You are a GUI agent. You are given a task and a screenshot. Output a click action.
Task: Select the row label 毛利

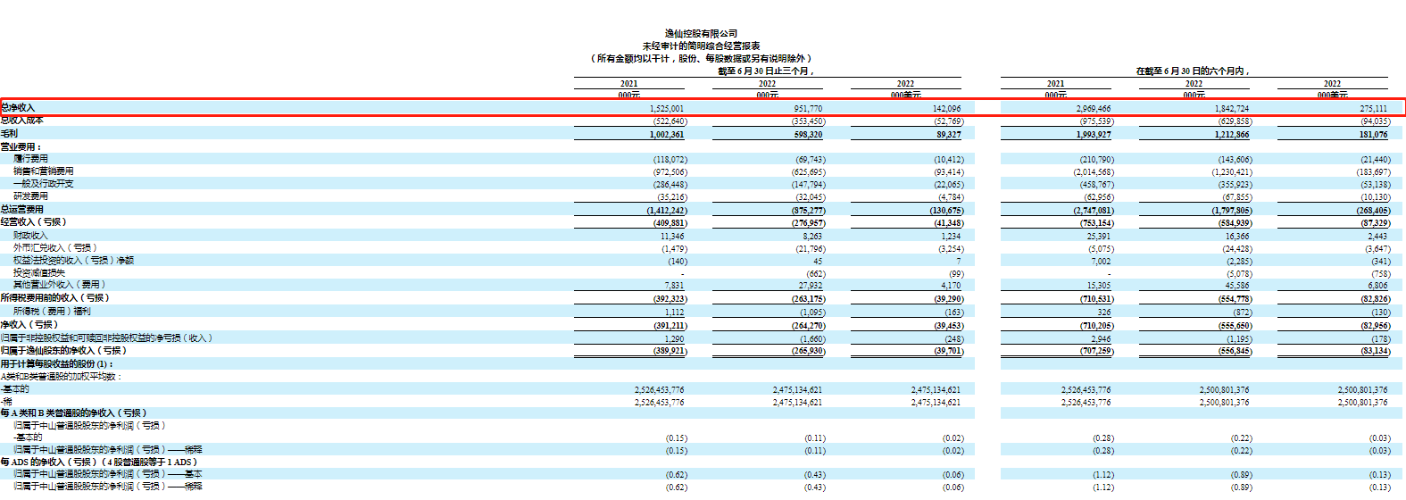(9, 133)
